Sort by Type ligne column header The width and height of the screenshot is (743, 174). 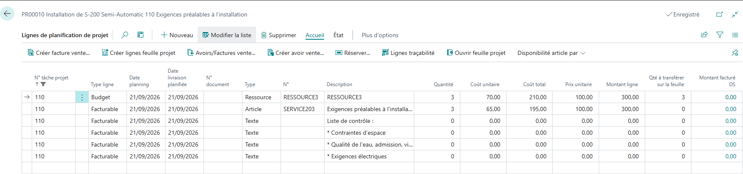102,84
